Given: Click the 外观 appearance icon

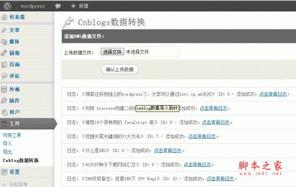Looking at the screenshot, I should click(x=4, y=89).
